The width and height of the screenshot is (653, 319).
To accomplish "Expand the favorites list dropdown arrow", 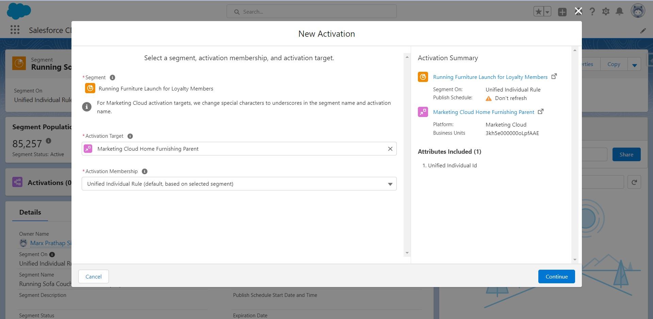I will point(548,12).
